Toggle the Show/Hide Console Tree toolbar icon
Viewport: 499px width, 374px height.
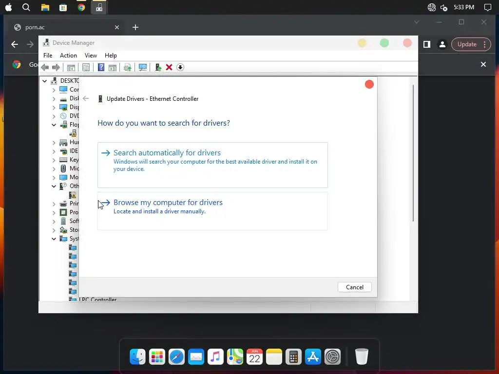point(71,67)
